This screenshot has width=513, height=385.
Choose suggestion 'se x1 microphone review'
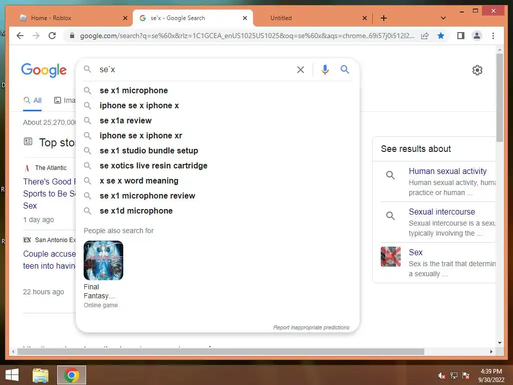(x=217, y=196)
